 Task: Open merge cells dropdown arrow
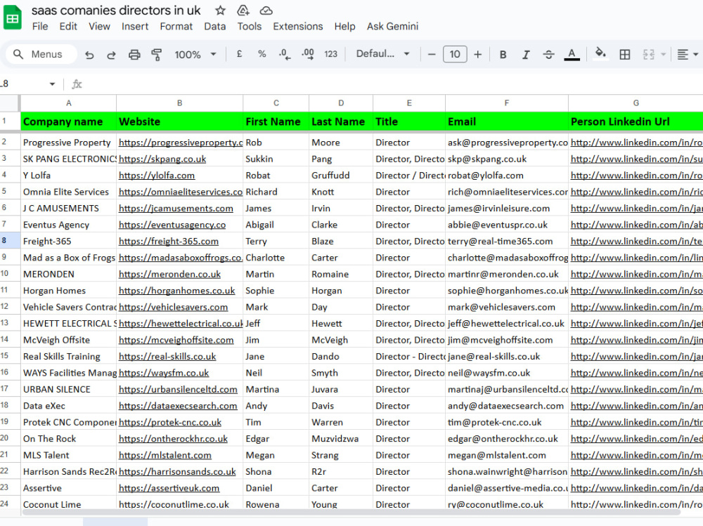coord(663,55)
